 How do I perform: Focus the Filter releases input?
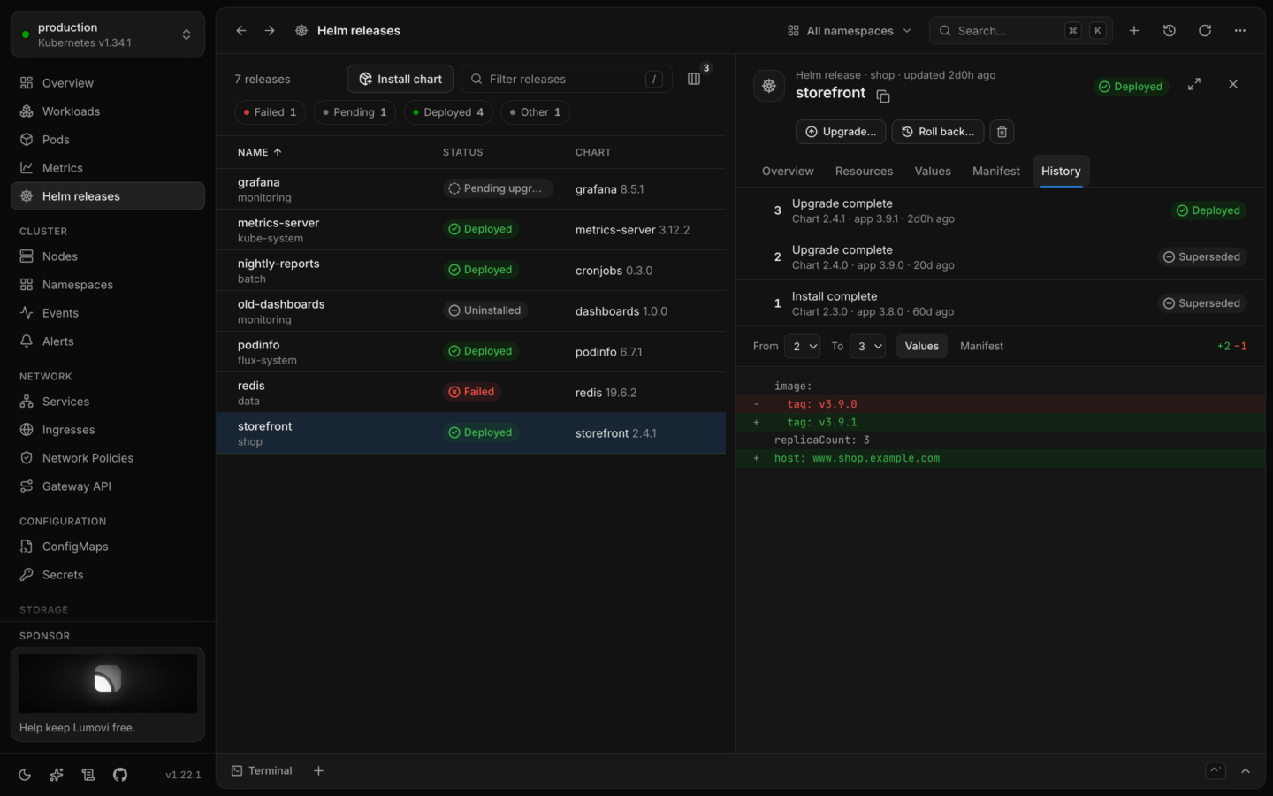(567, 79)
